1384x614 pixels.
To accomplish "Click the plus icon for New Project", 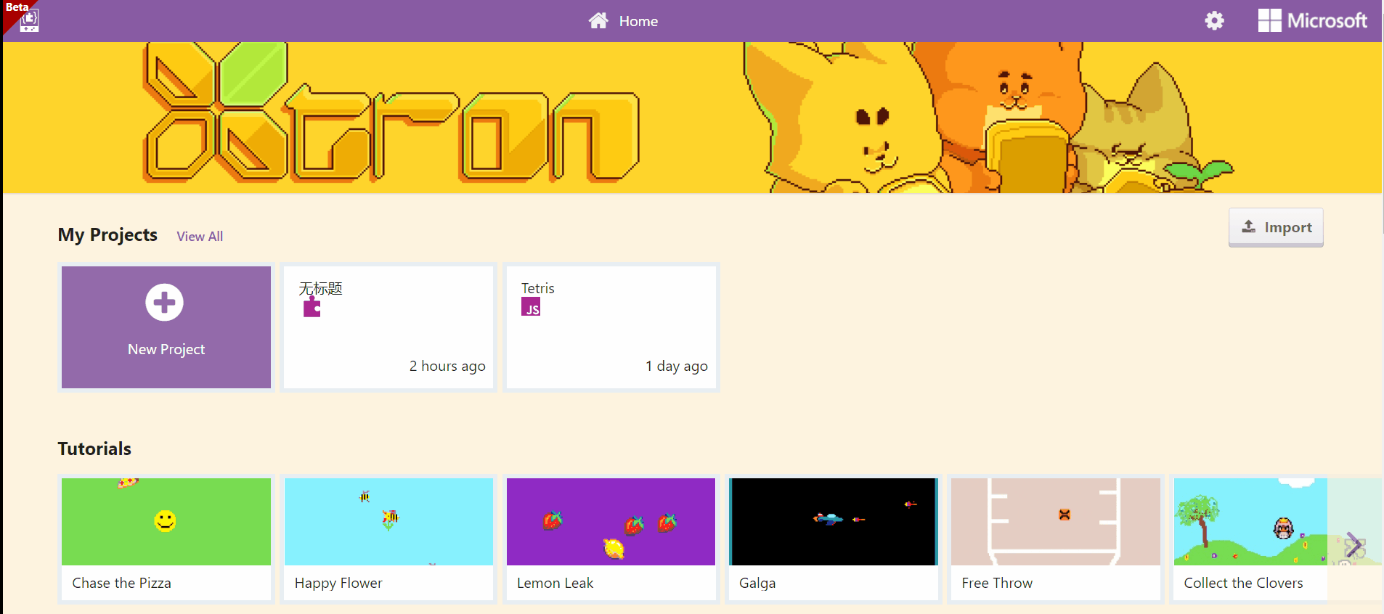I will pyautogui.click(x=165, y=302).
